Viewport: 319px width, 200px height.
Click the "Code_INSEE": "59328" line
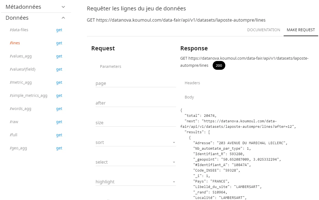(217, 170)
